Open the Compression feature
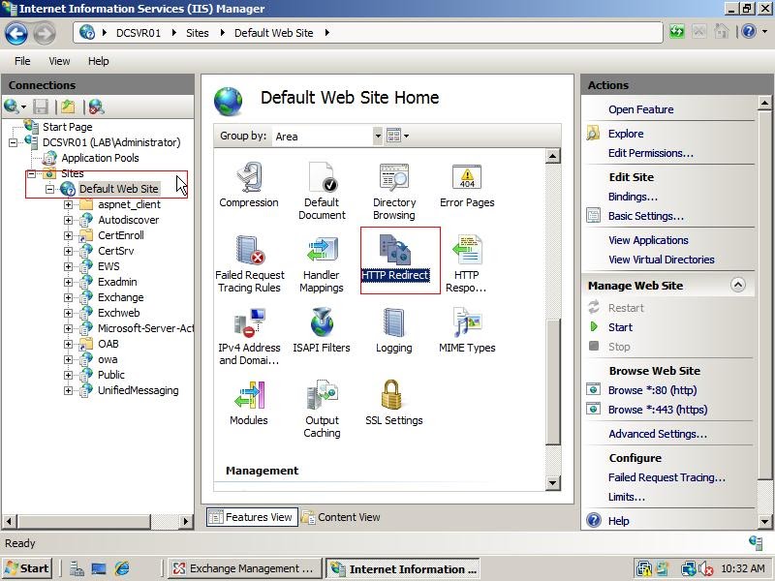This screenshot has width=775, height=581. click(x=249, y=184)
